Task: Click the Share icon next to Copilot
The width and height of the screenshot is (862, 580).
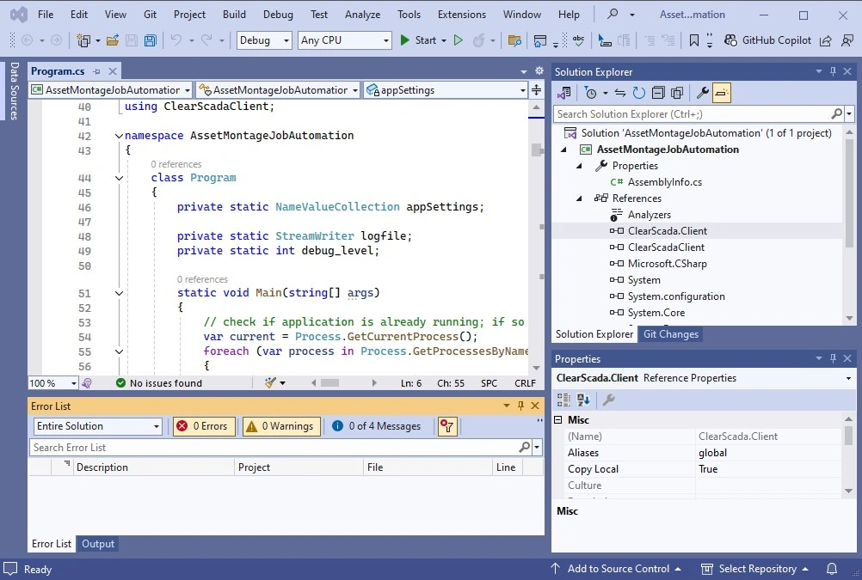Action: tap(825, 40)
